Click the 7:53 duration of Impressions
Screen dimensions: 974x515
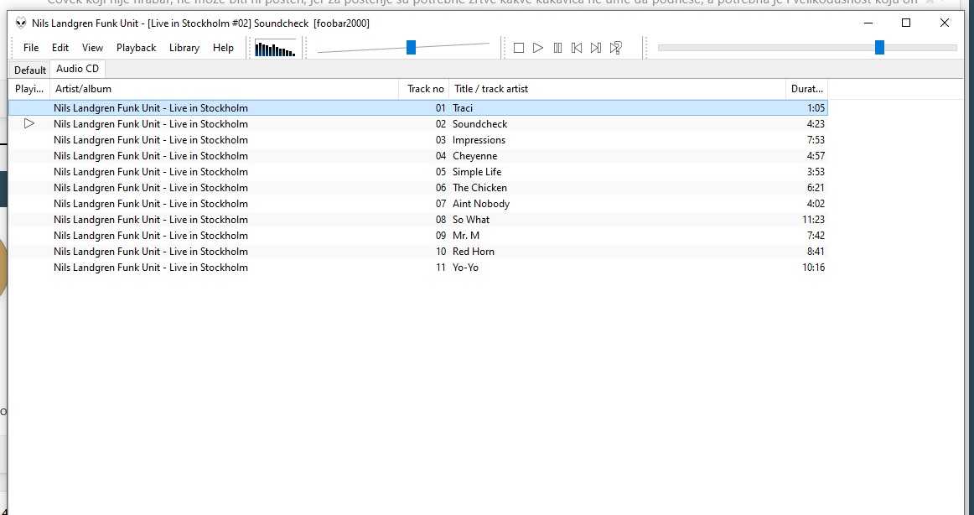pyautogui.click(x=816, y=140)
